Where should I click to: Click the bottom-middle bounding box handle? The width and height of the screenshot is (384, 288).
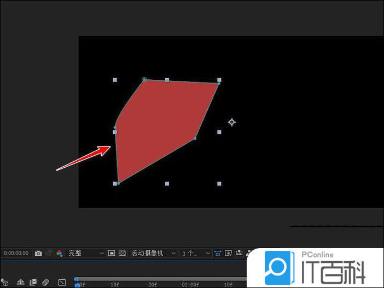pyautogui.click(x=167, y=184)
